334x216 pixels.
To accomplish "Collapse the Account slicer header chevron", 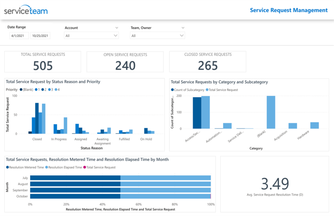I will point(117,28).
